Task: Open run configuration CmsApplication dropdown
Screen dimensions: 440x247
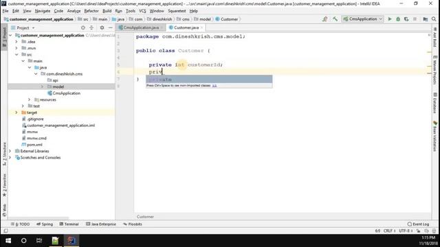Action: click(362, 19)
